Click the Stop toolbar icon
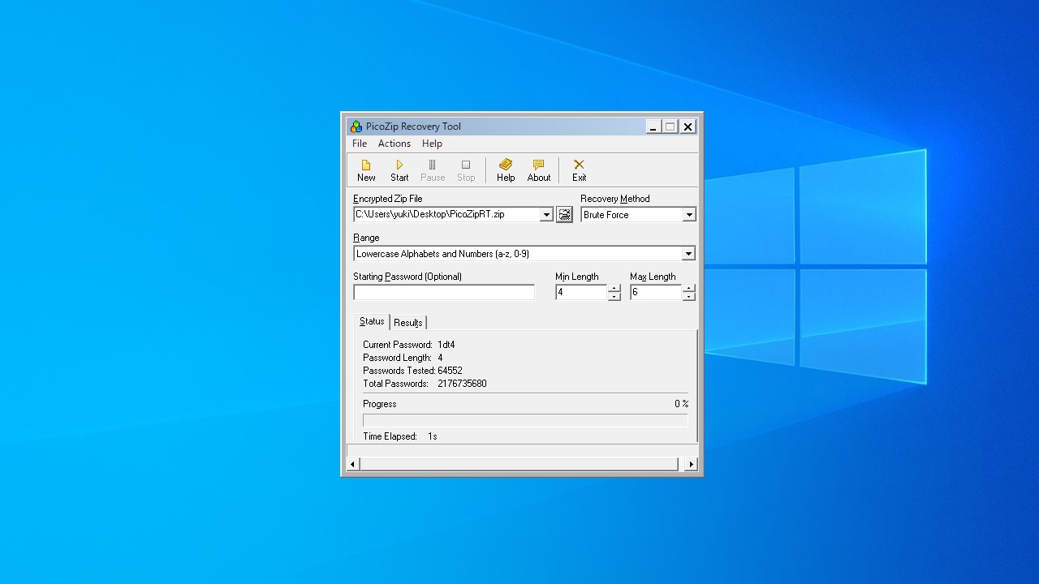This screenshot has width=1039, height=584. coord(466,170)
